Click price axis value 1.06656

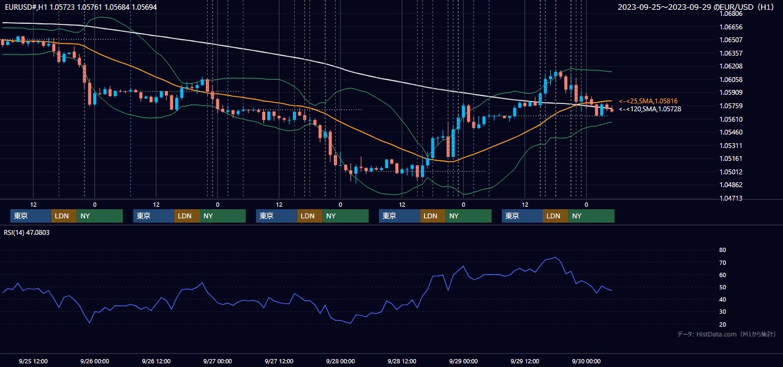point(731,27)
